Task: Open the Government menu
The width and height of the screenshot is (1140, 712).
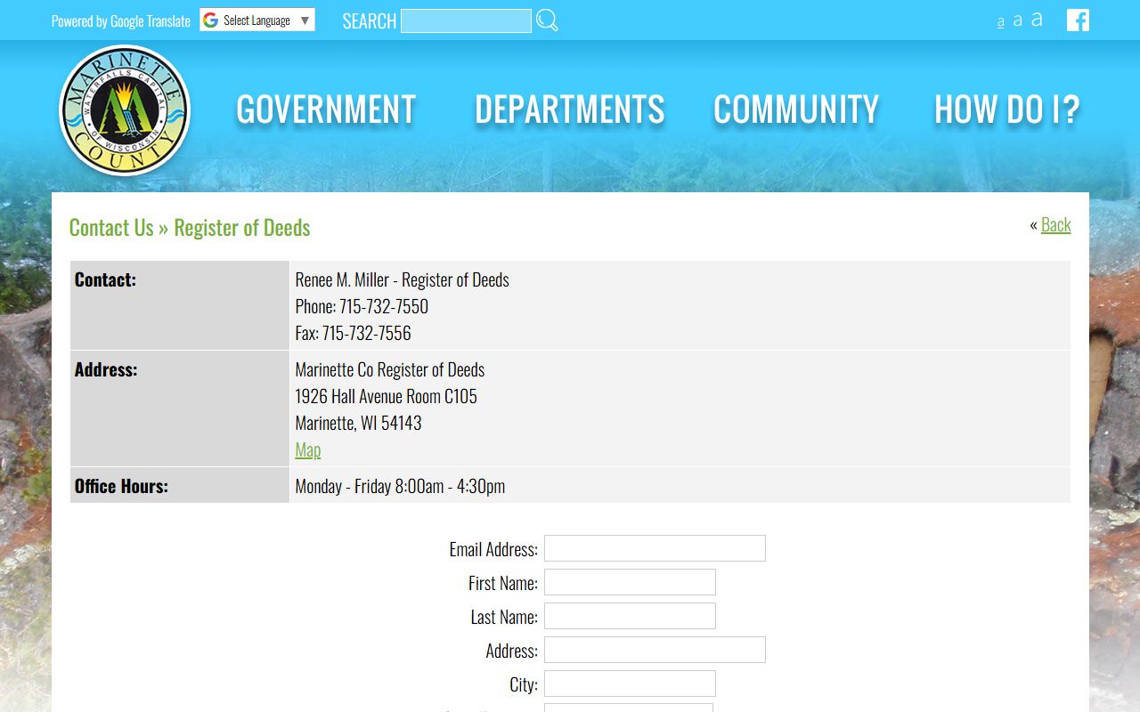Action: coord(326,109)
